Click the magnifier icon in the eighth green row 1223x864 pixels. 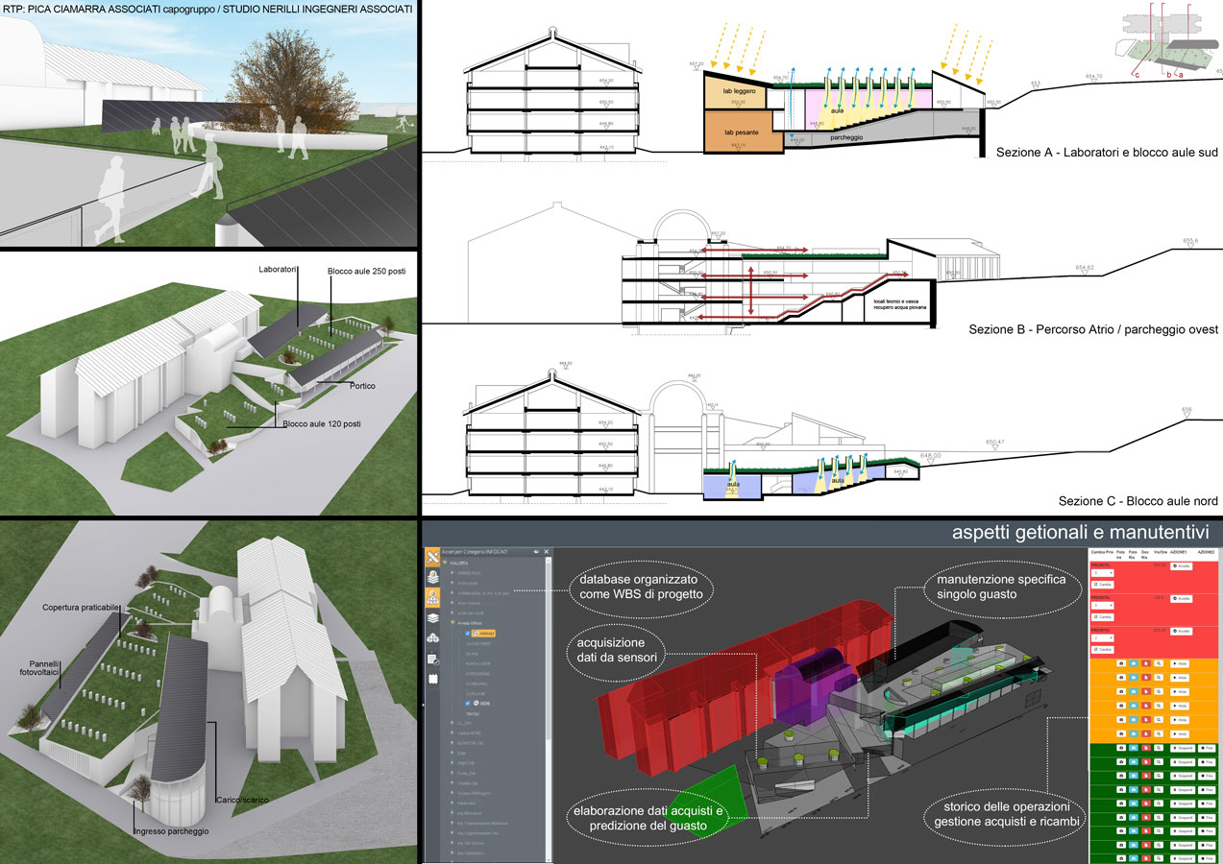pos(1159,845)
